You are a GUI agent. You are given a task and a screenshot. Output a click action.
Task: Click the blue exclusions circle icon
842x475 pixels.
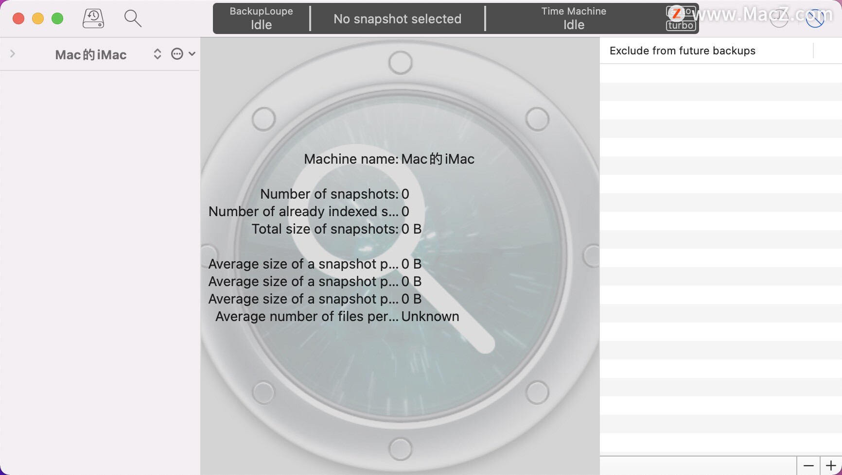click(x=815, y=18)
